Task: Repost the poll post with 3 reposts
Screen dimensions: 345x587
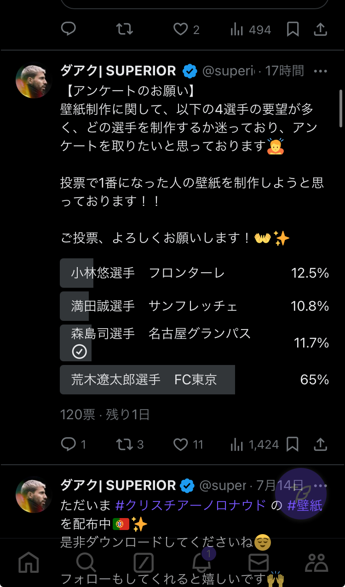Action: [124, 445]
